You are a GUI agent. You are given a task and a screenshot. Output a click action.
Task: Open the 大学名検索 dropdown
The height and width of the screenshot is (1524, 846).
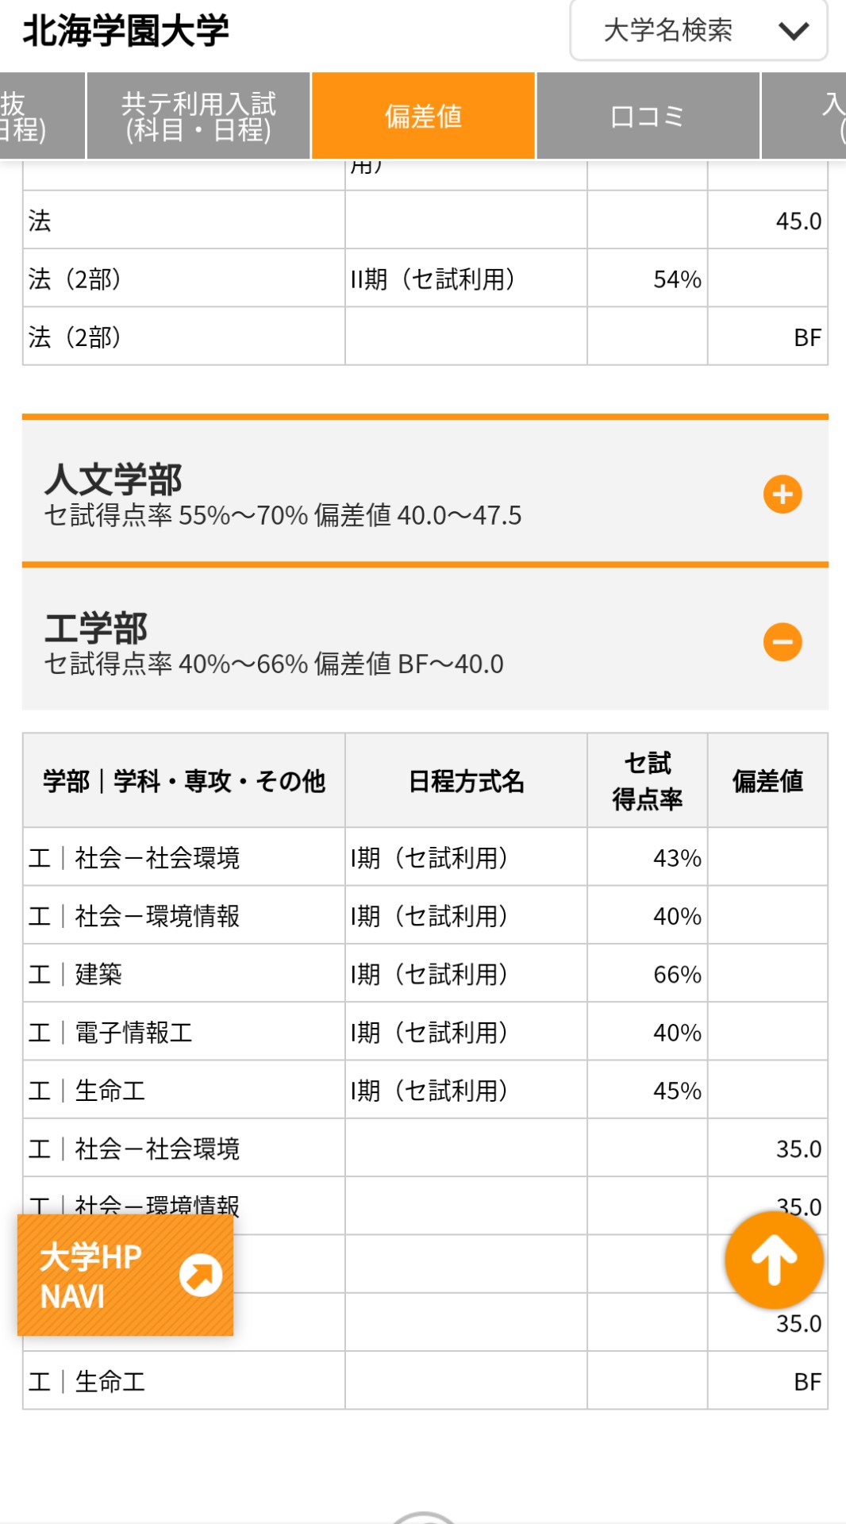tap(698, 31)
